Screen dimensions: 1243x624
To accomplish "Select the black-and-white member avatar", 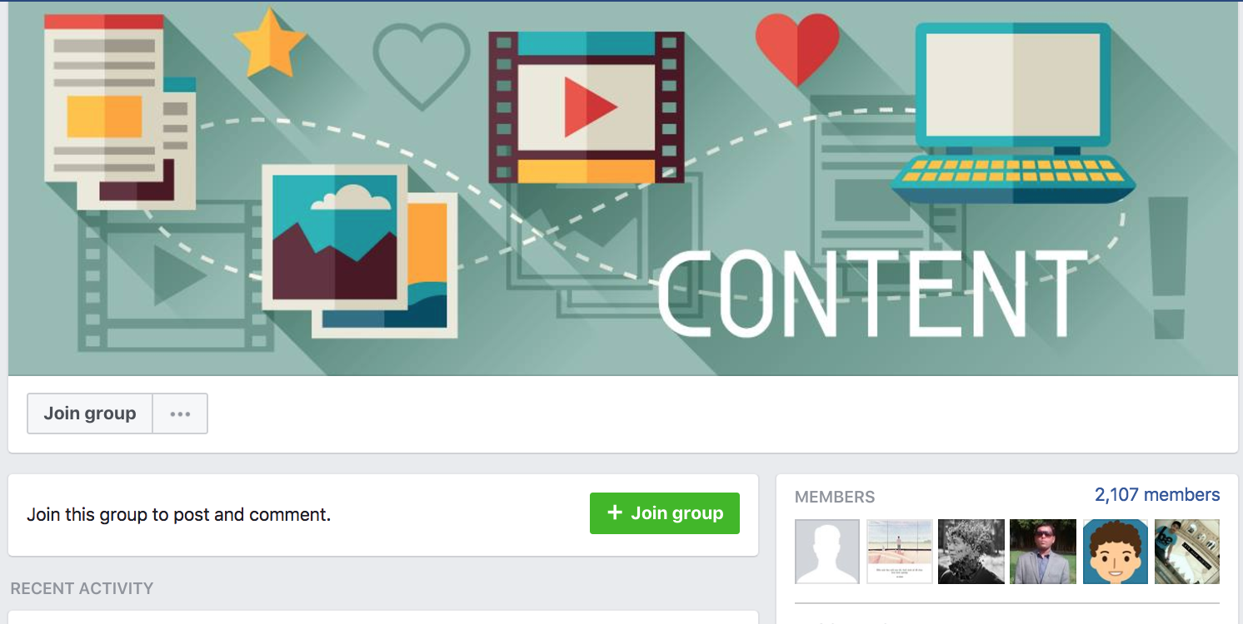I will 971,552.
